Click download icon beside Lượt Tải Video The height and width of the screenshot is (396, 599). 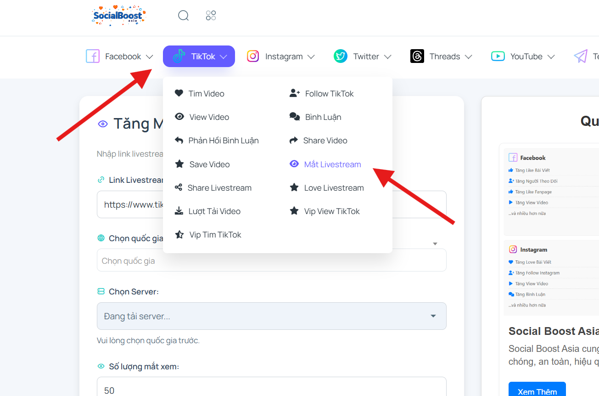179,211
